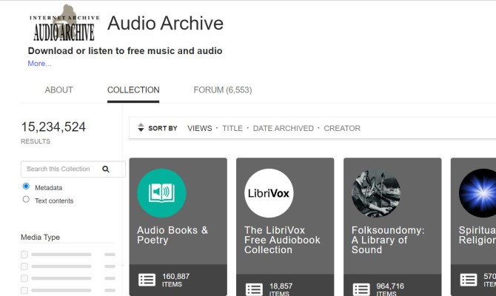Image resolution: width=496 pixels, height=296 pixels.
Task: Check the third Media Type checkbox
Action: [24, 278]
